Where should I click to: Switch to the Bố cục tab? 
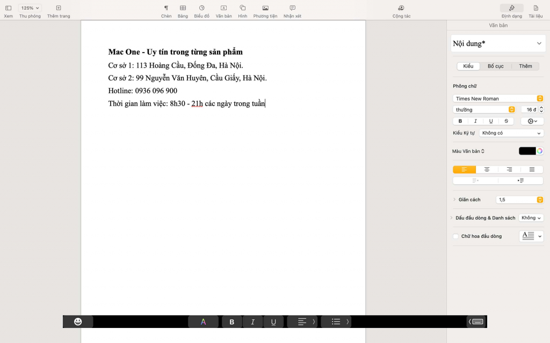[x=496, y=66]
